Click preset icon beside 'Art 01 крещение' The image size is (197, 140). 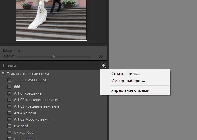(x=9, y=94)
